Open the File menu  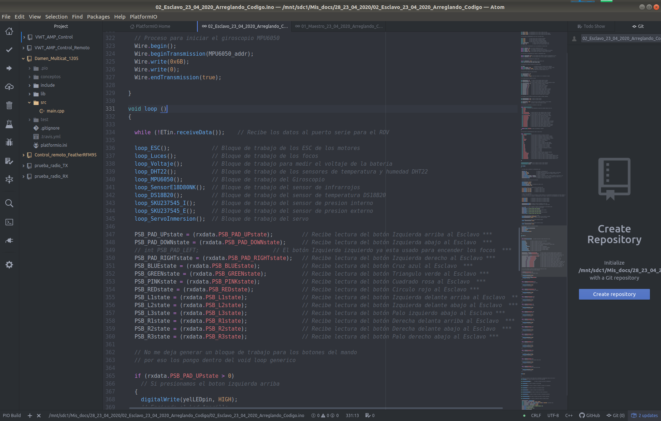pos(6,17)
